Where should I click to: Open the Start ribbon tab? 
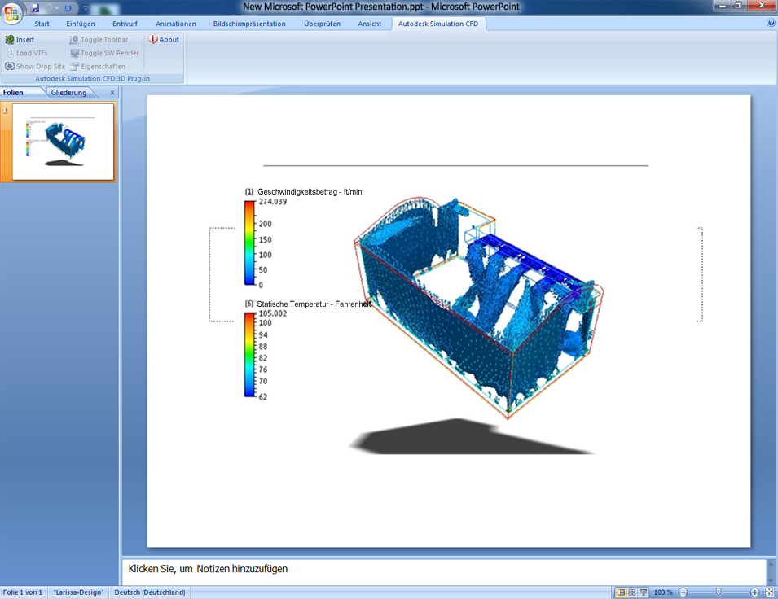42,24
